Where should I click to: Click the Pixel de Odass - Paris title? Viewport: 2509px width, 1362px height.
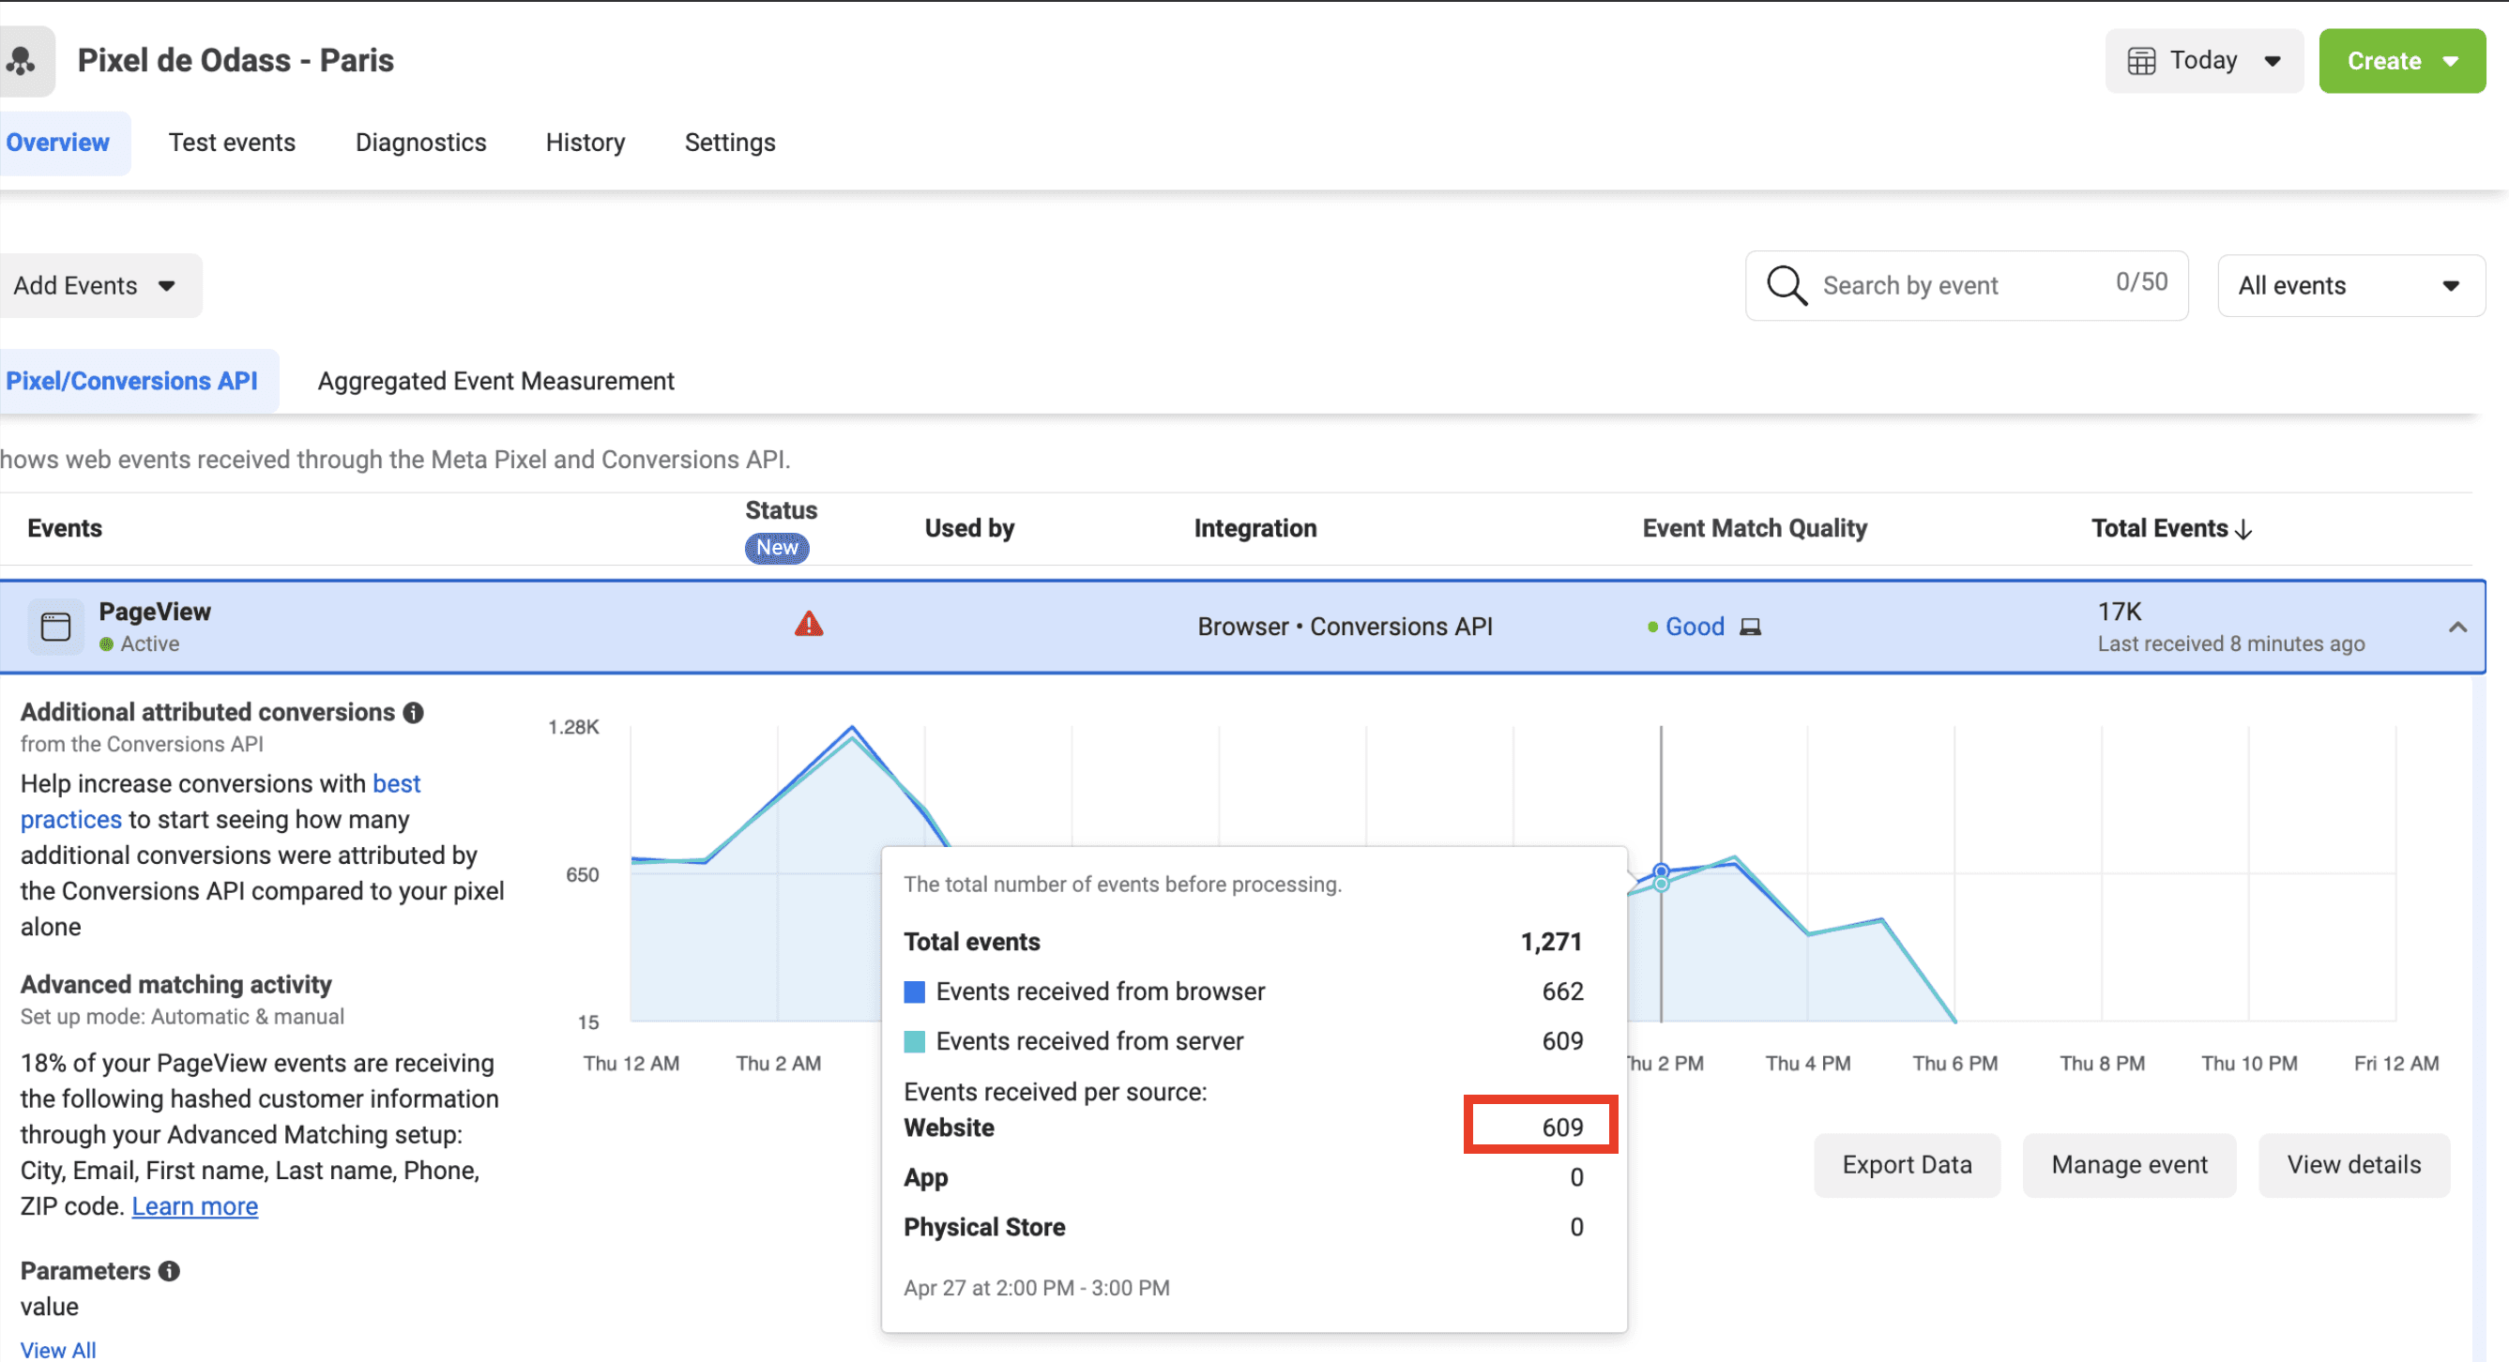click(236, 60)
